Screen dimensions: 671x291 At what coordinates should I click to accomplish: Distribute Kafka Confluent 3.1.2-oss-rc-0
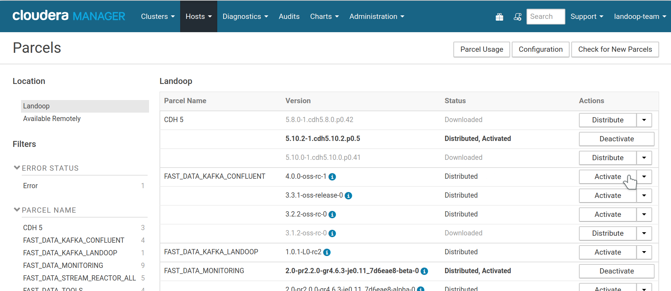point(608,233)
